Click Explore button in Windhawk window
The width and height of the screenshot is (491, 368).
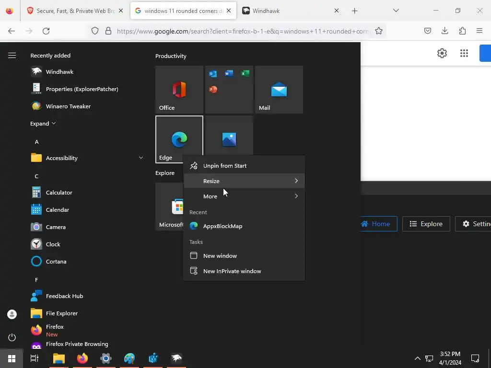click(x=426, y=224)
